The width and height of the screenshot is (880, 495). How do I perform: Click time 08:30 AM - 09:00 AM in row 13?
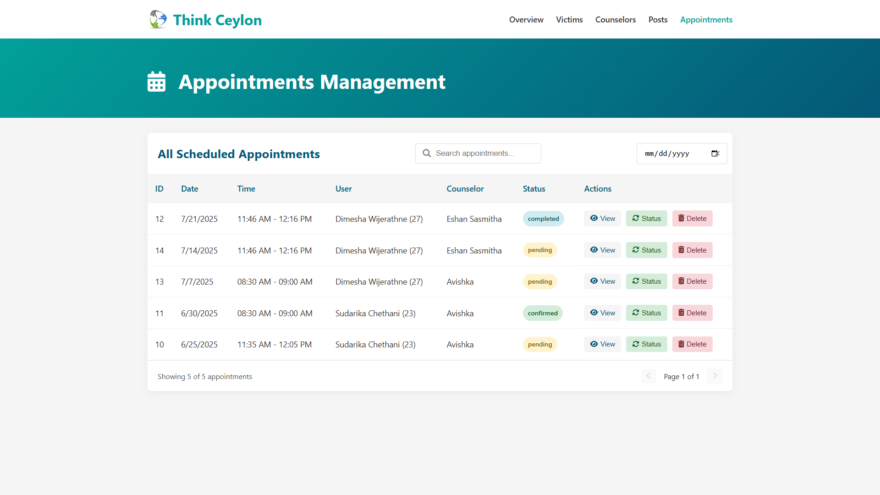pyautogui.click(x=275, y=282)
